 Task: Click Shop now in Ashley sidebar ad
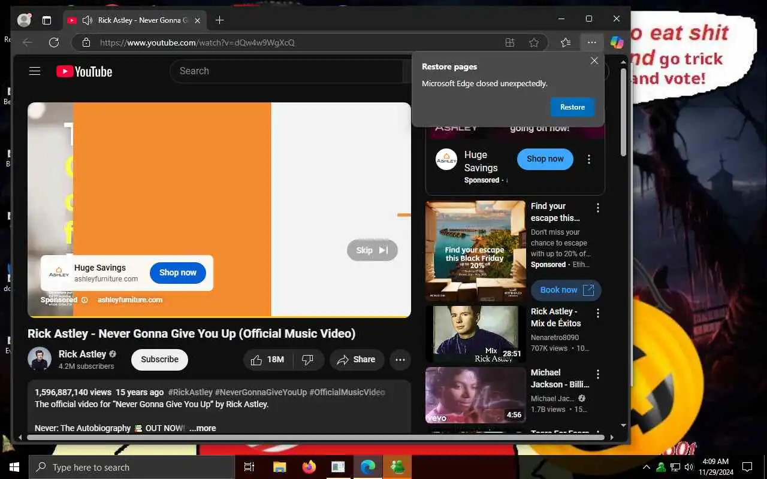point(545,159)
